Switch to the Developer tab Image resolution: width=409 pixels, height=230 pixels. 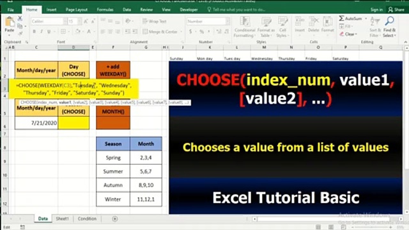[189, 10]
